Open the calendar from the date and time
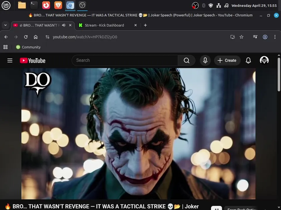 point(254,6)
